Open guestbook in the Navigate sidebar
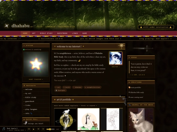The image size is (177, 132). [x=36, y=101]
